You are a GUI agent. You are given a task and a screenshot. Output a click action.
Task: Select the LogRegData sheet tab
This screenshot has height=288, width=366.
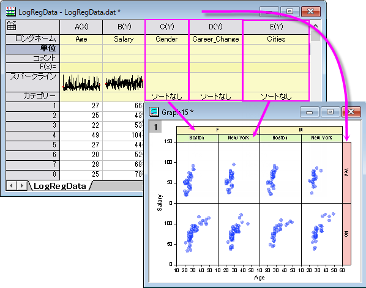tap(60, 186)
